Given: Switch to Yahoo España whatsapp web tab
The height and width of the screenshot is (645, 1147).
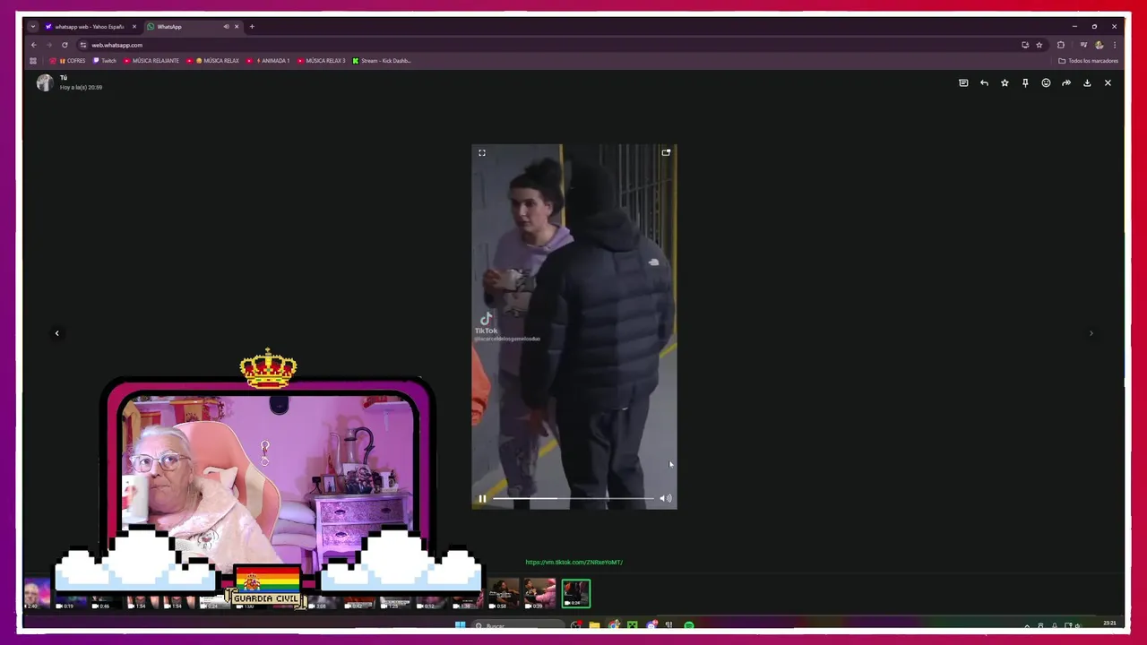Looking at the screenshot, I should [88, 27].
